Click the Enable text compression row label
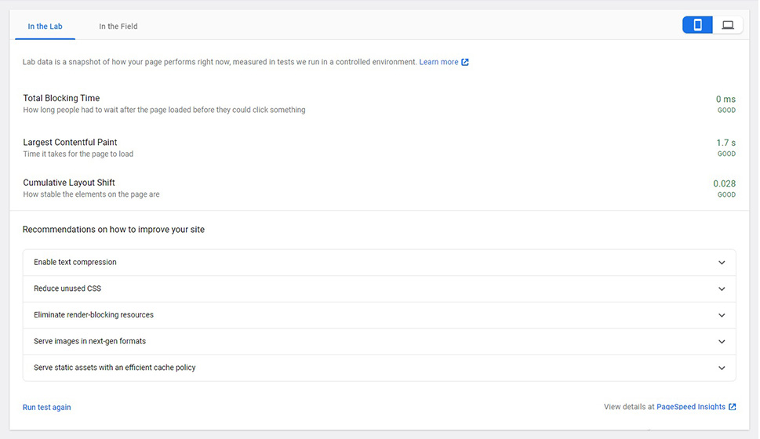 (75, 262)
